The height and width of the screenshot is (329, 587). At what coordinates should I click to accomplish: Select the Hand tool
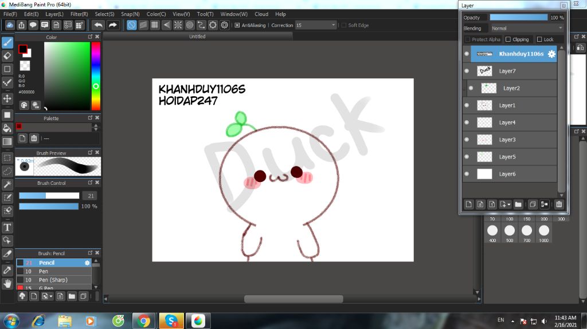point(7,284)
